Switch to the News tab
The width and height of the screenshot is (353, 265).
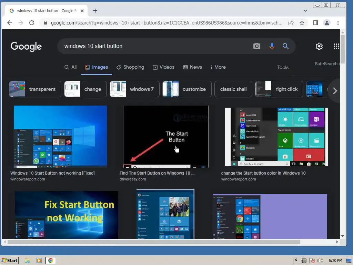pyautogui.click(x=192, y=67)
